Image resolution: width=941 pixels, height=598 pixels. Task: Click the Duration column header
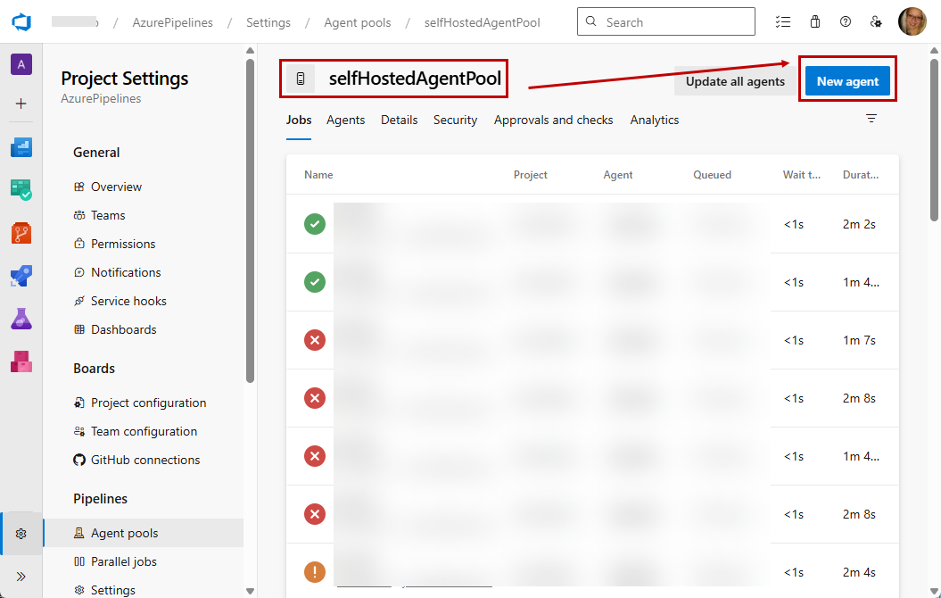(x=861, y=175)
